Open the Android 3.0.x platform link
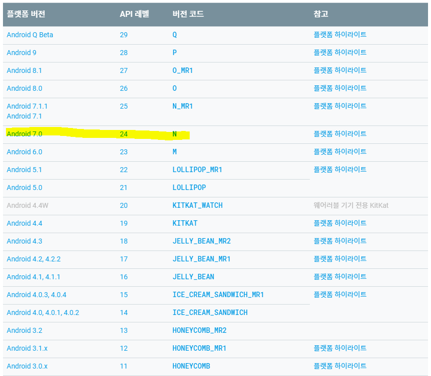Image resolution: width=431 pixels, height=376 pixels. (x=27, y=366)
